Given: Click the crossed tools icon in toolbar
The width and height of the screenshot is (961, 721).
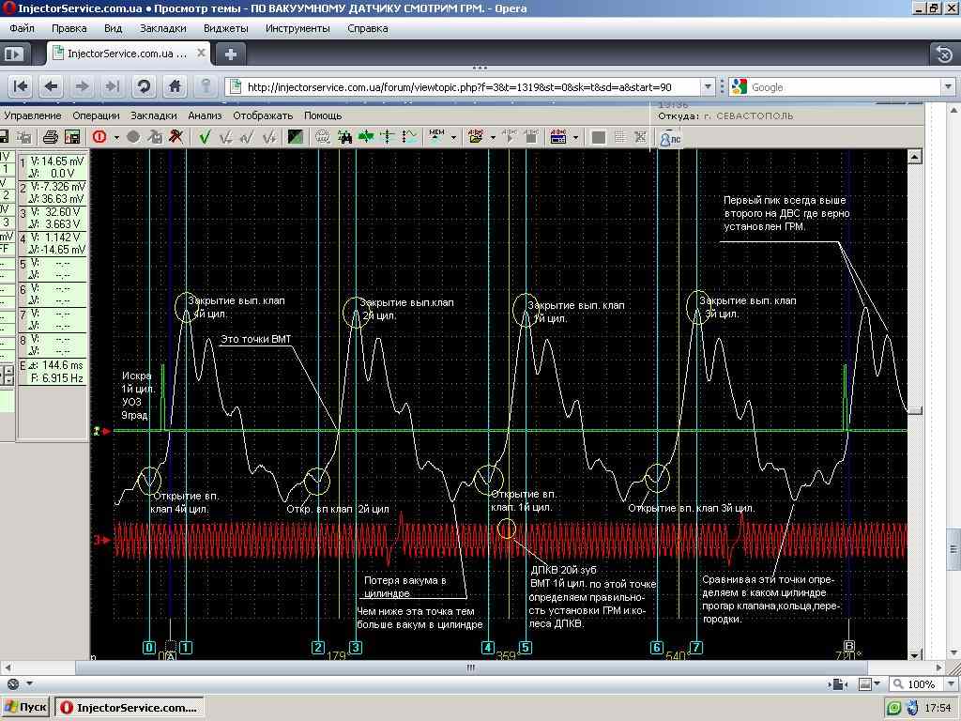Looking at the screenshot, I should (175, 137).
